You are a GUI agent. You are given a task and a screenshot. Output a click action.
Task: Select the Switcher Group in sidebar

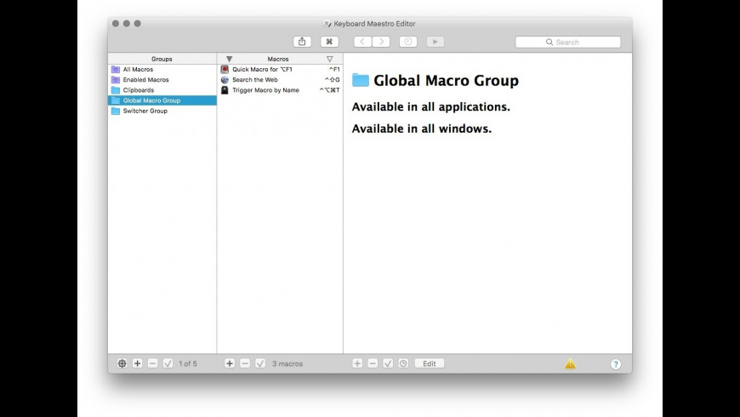pos(145,111)
